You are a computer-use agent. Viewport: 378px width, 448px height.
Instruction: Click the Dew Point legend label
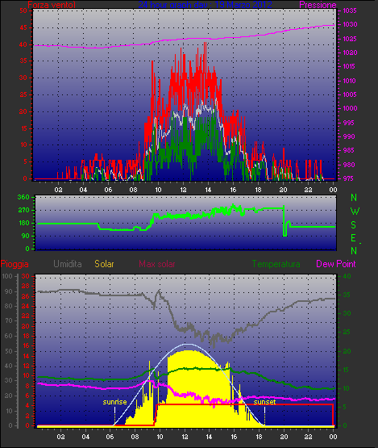[x=336, y=264]
